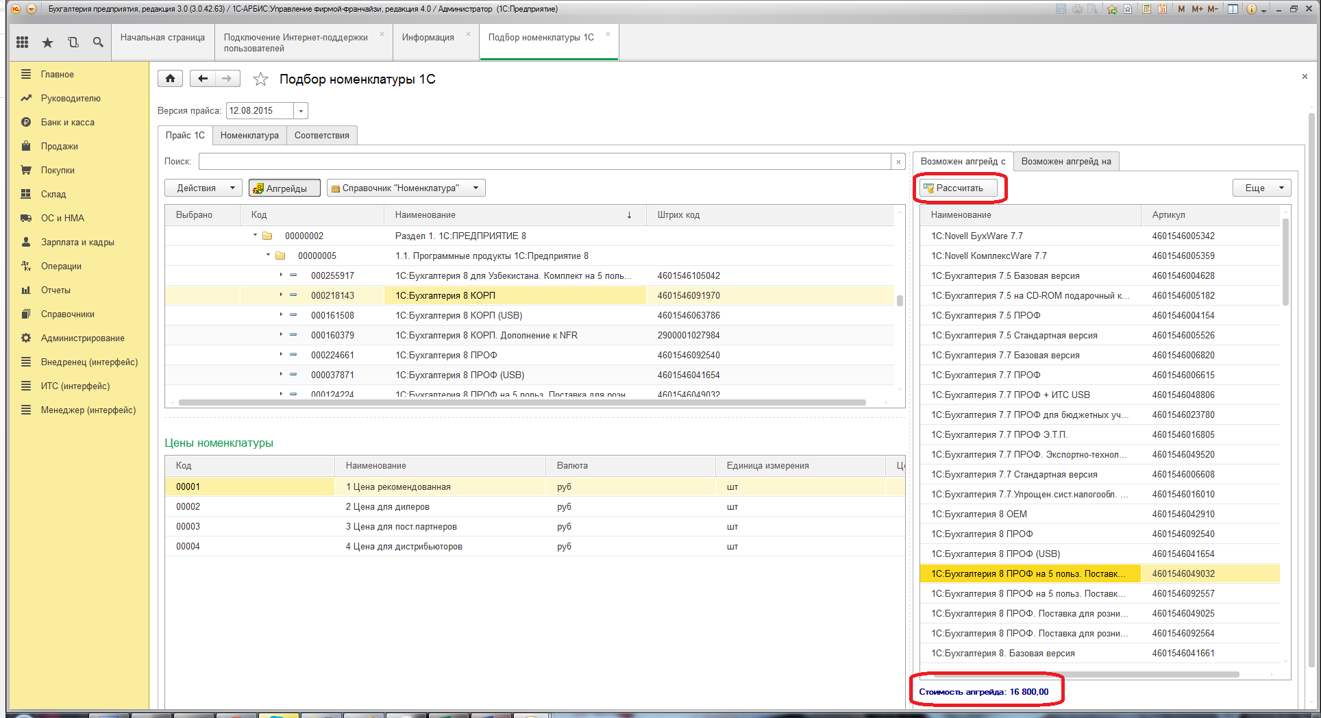Select the 2 Цена для дилеров row
This screenshot has height=718, width=1321.
[534, 506]
